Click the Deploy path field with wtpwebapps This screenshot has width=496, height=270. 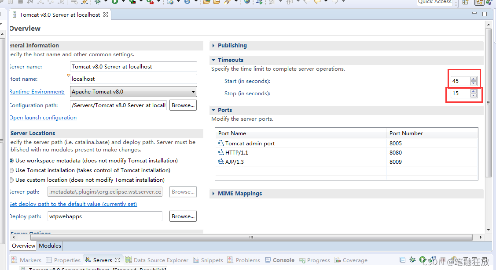105,216
